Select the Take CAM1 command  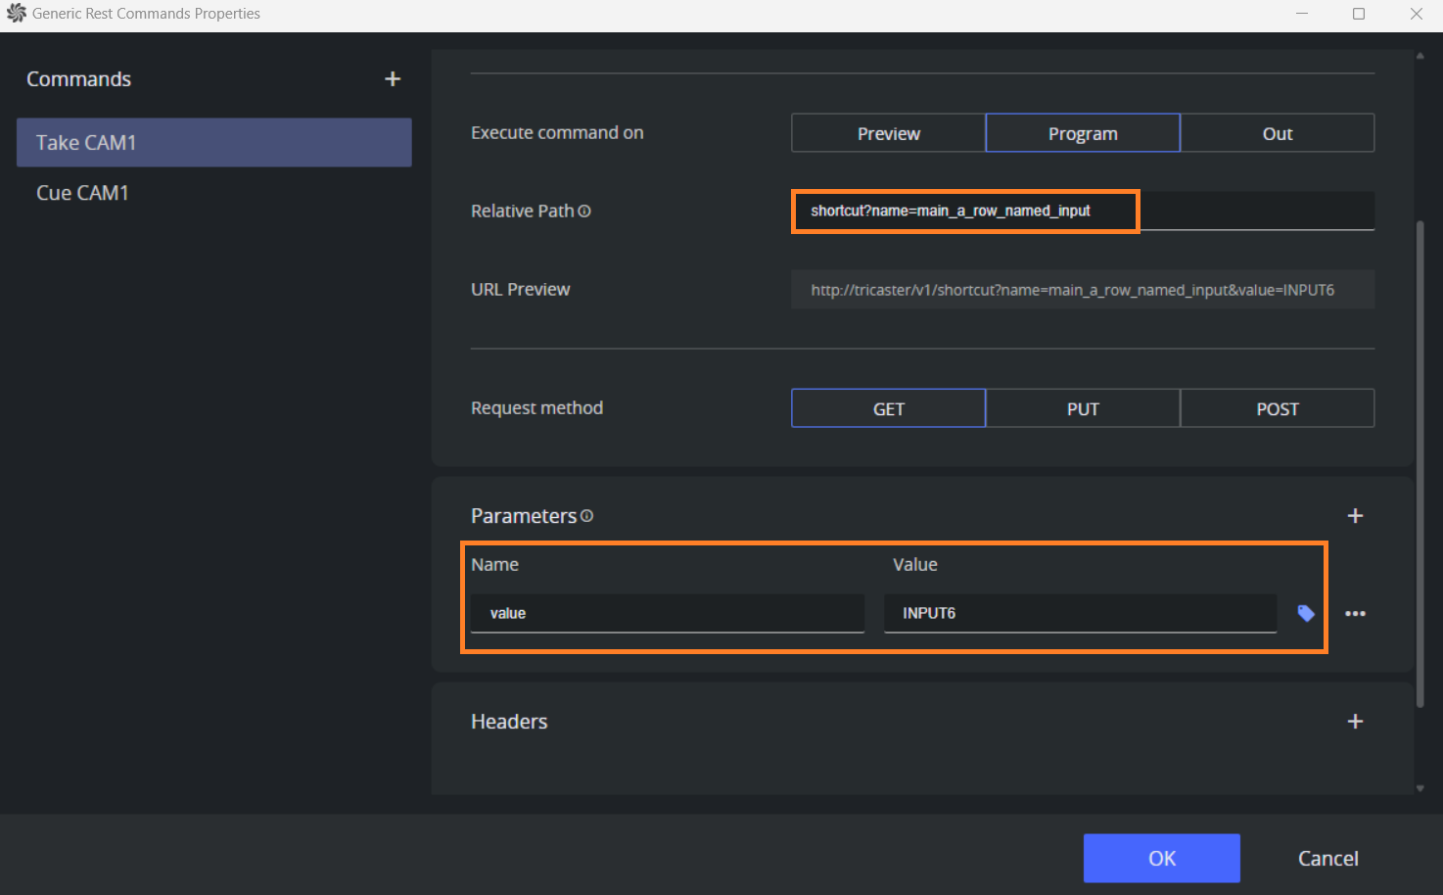pyautogui.click(x=213, y=143)
